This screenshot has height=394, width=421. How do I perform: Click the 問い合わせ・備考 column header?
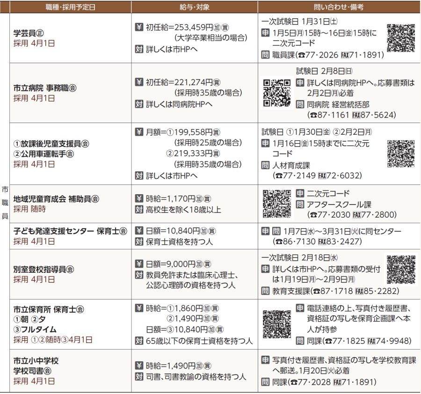point(338,7)
